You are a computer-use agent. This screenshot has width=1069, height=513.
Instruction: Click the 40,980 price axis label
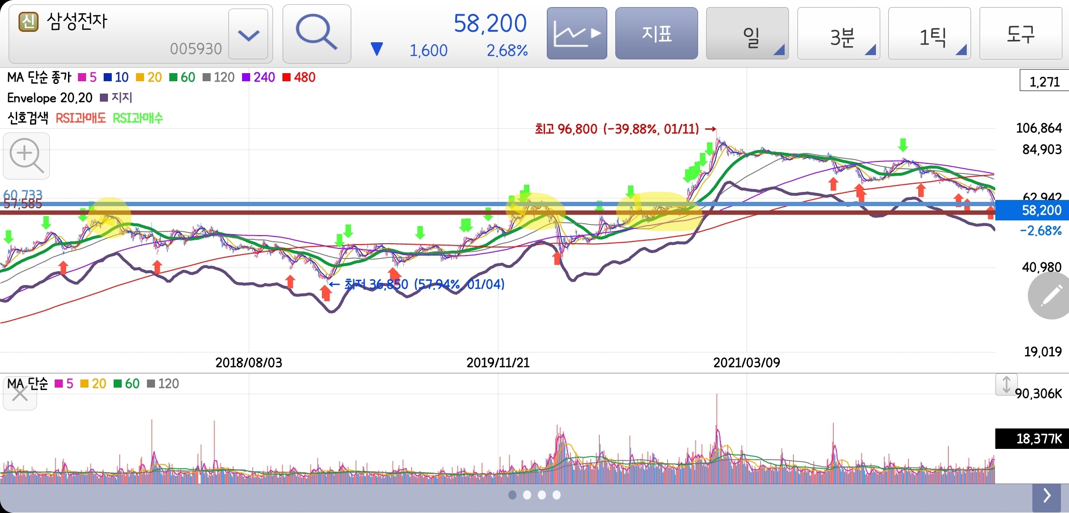(1042, 267)
